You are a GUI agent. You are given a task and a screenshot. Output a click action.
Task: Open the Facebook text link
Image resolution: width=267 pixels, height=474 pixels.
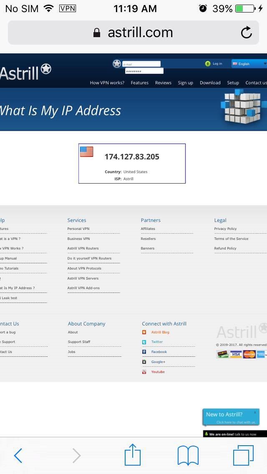coord(159,352)
